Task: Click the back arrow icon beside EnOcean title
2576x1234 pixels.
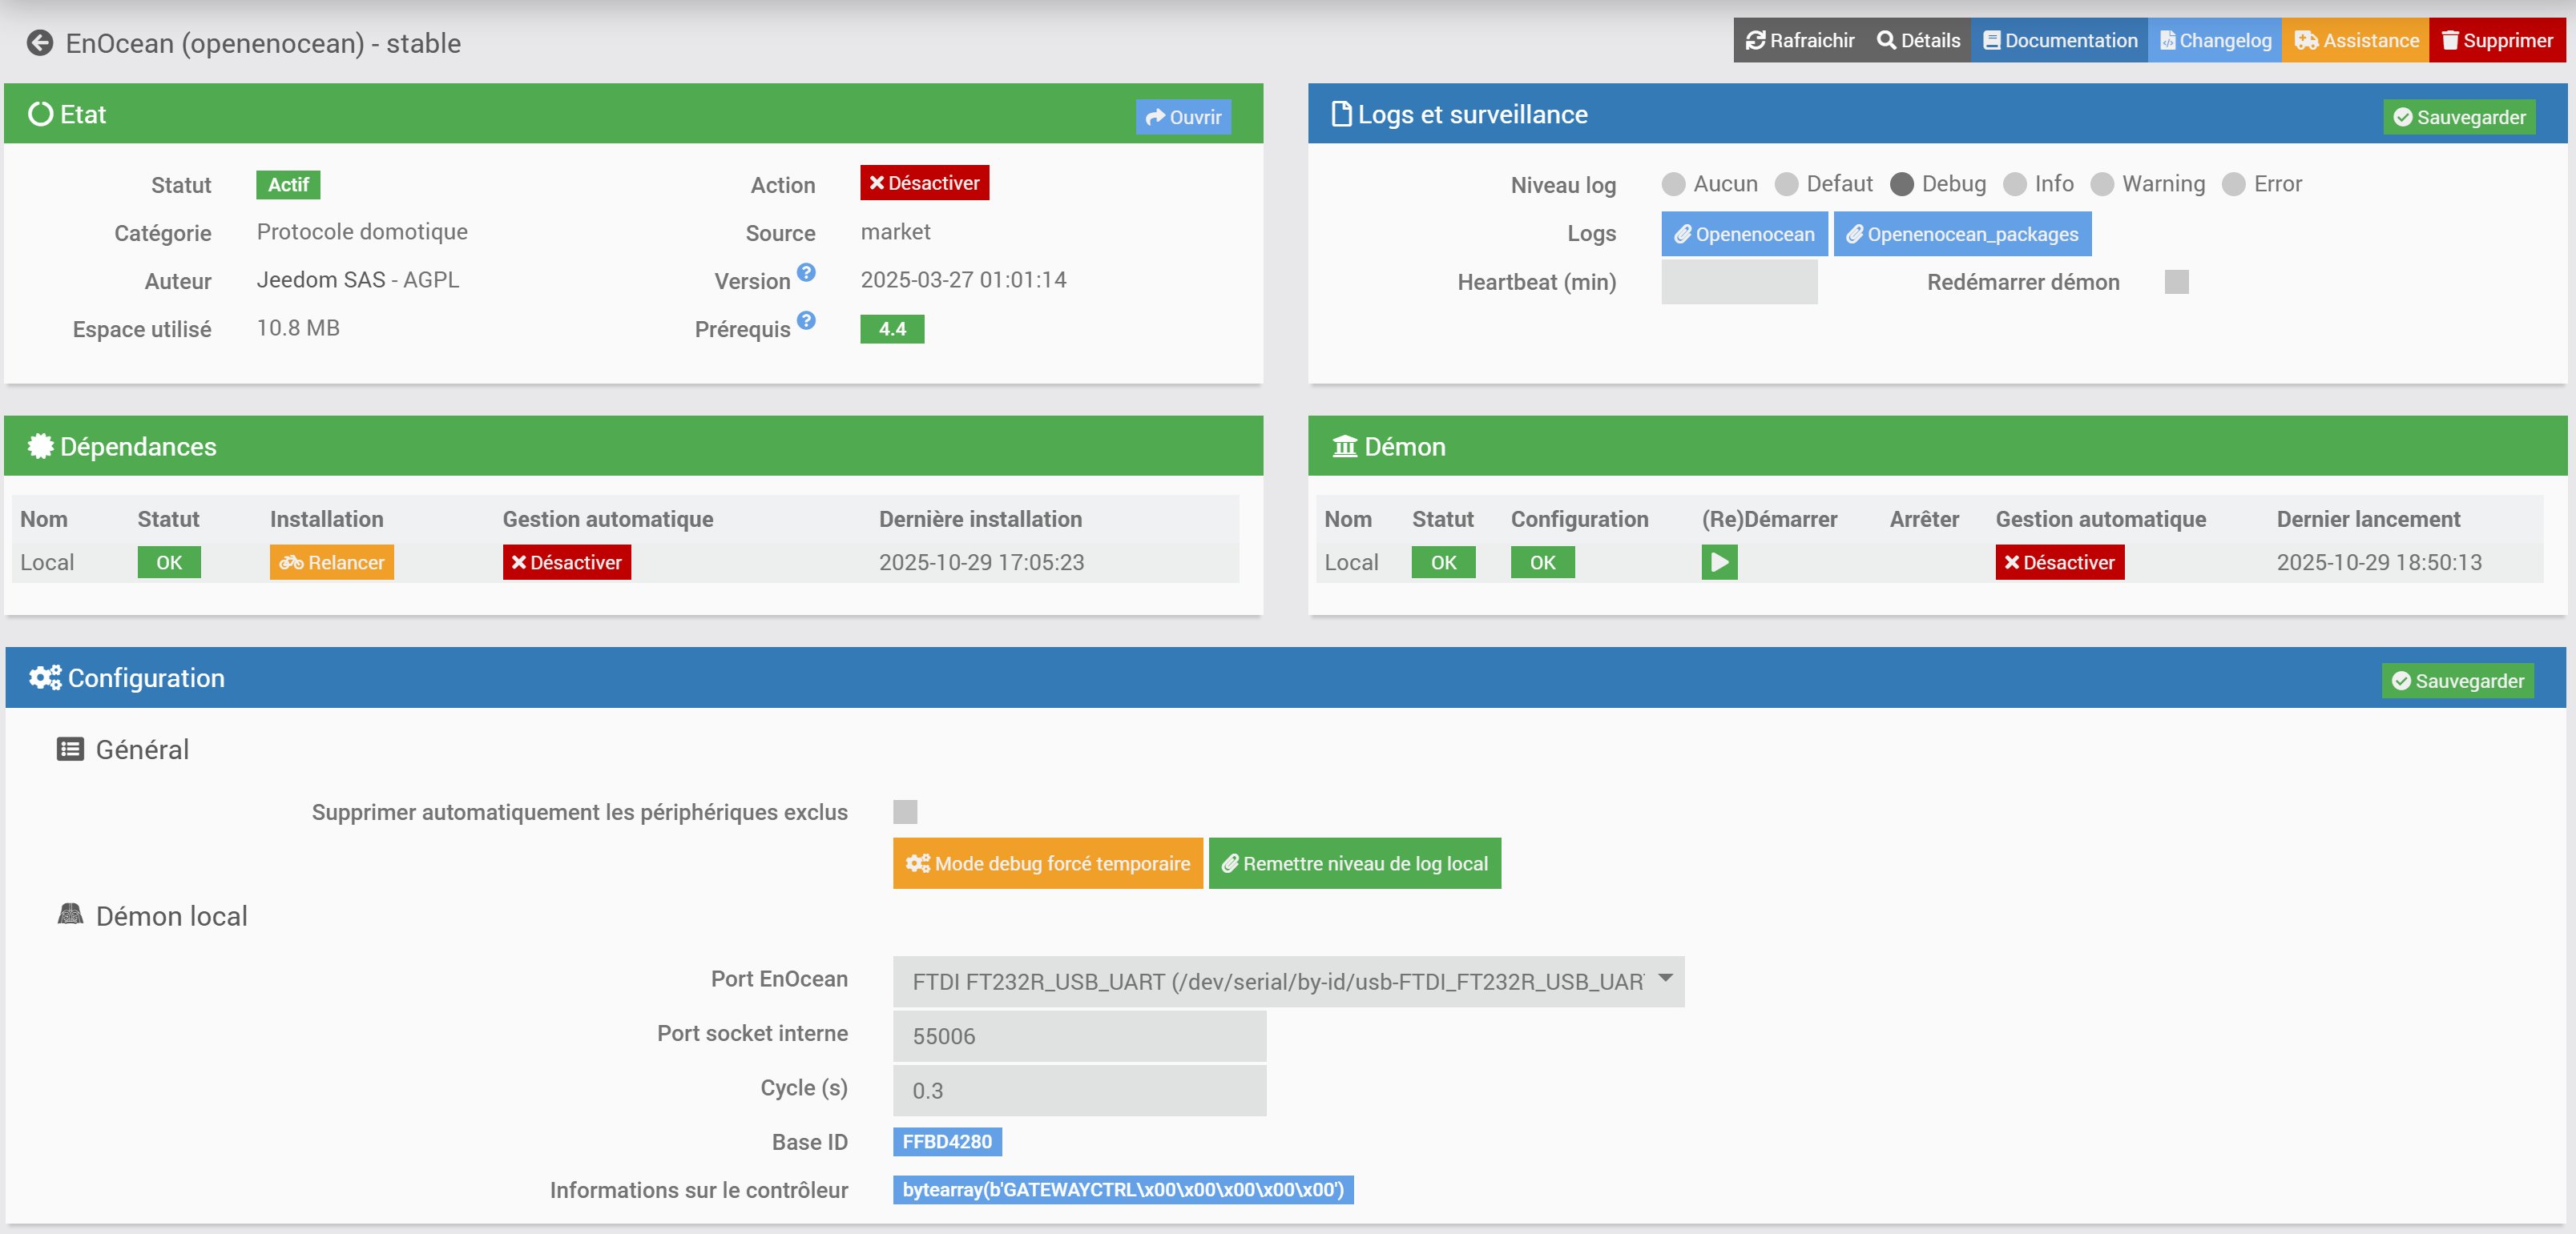Action: tap(40, 43)
